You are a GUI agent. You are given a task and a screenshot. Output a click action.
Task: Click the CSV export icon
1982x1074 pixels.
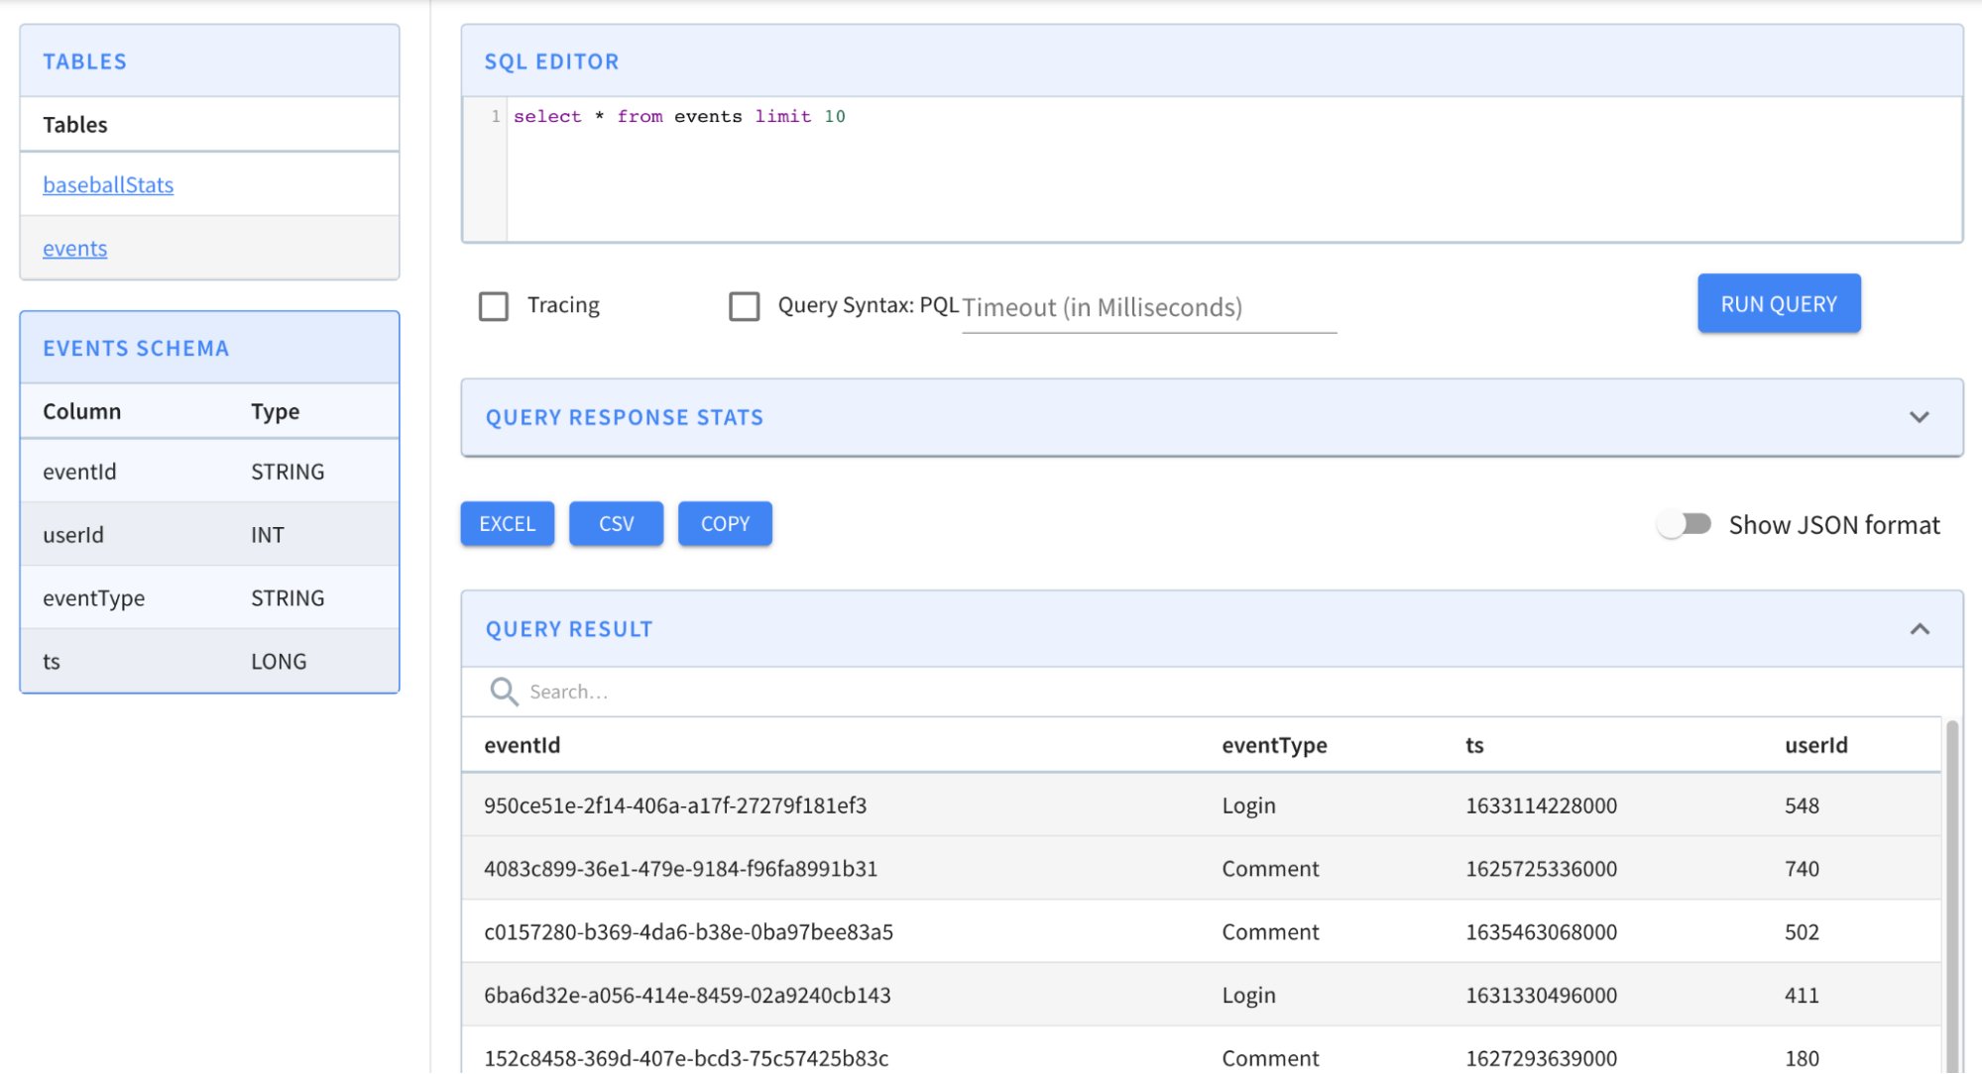tap(617, 521)
